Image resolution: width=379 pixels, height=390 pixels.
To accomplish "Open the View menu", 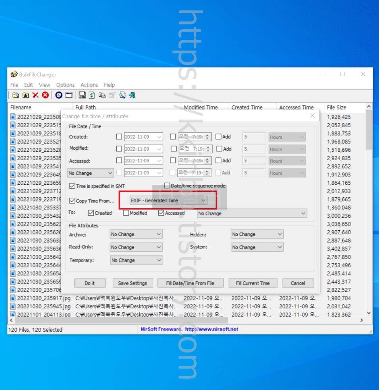I will [x=44, y=85].
